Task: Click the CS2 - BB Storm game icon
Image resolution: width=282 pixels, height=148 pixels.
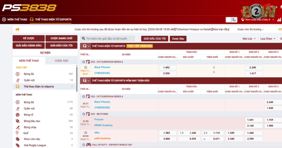Action: (x=88, y=114)
